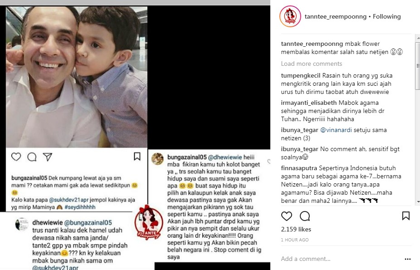Open comment bubble icon beside the like heart
The width and height of the screenshot is (420, 270).
point(305,216)
